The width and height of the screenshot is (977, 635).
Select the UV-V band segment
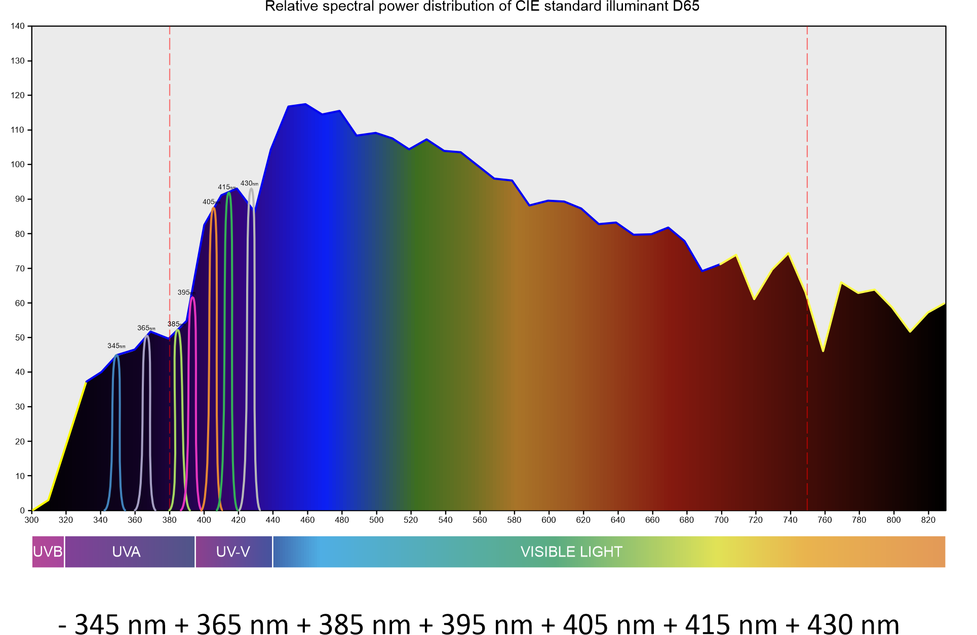[x=233, y=552]
